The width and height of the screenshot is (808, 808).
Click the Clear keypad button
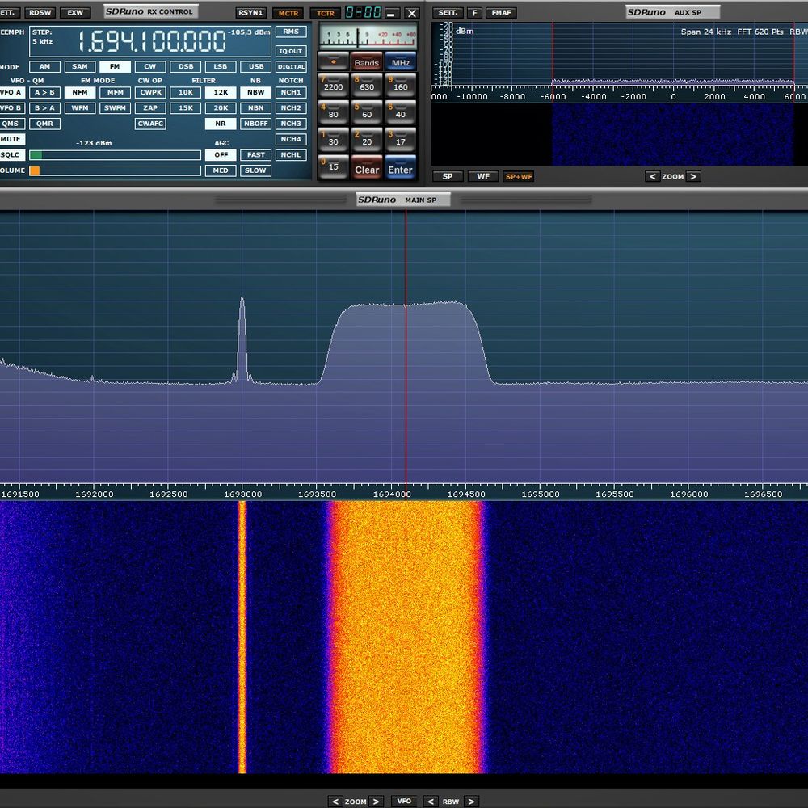(367, 167)
